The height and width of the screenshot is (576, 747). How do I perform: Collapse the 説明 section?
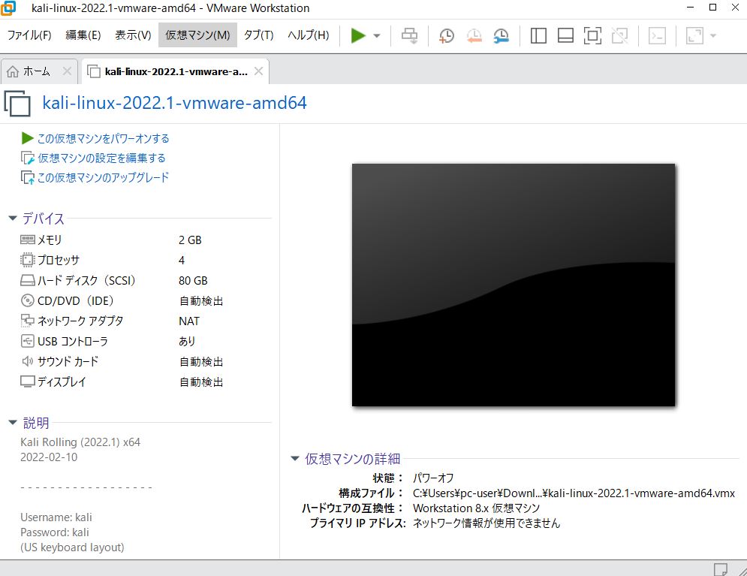pos(13,423)
